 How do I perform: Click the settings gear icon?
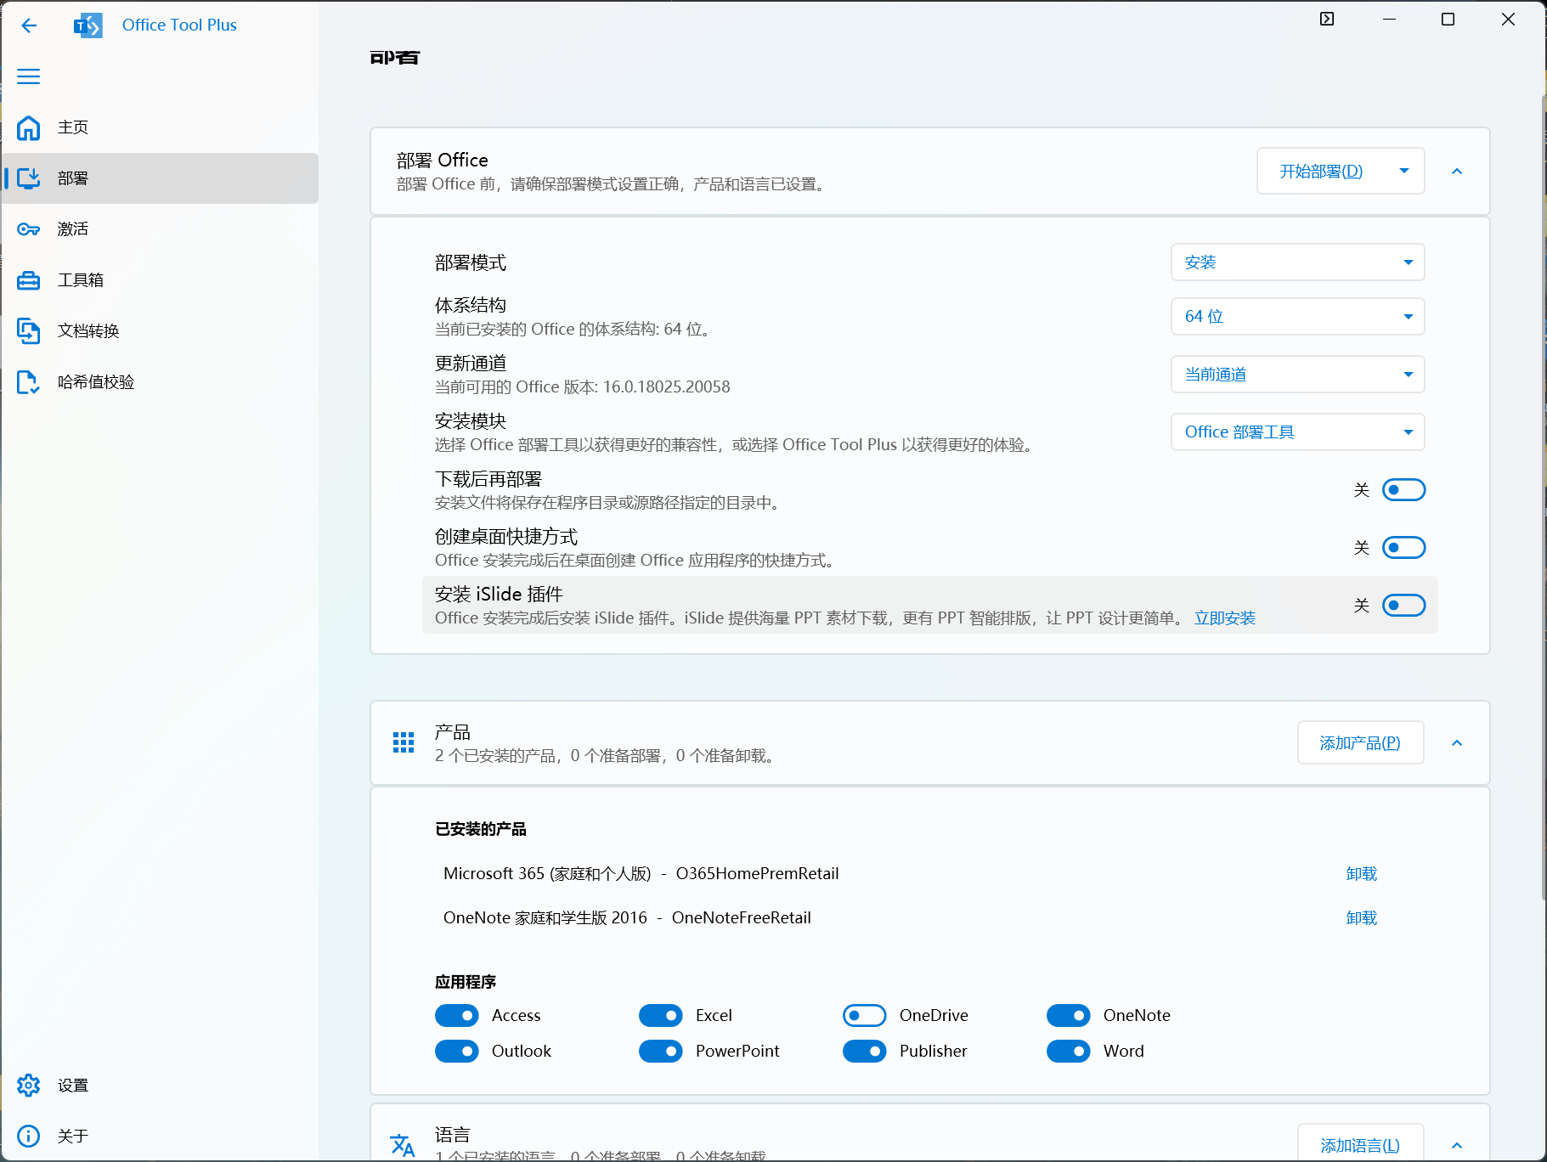tap(29, 1086)
